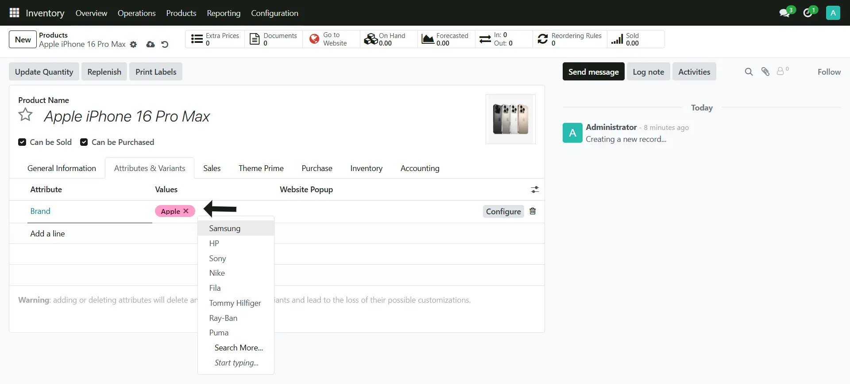Click Search More in the dropdown
The image size is (850, 384).
point(239,348)
